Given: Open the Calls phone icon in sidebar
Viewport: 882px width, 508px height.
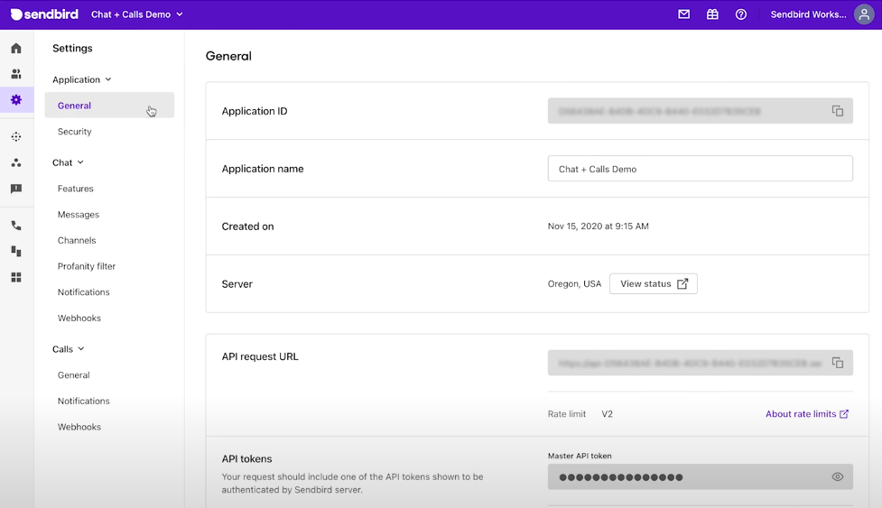Looking at the screenshot, I should 16,226.
